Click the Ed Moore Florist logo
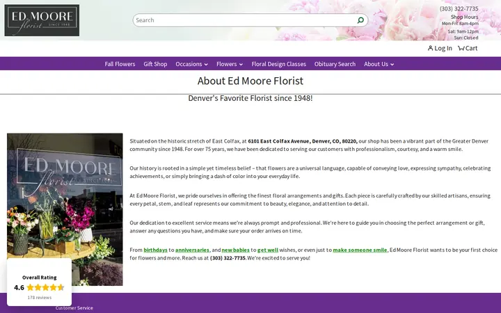 click(x=42, y=20)
